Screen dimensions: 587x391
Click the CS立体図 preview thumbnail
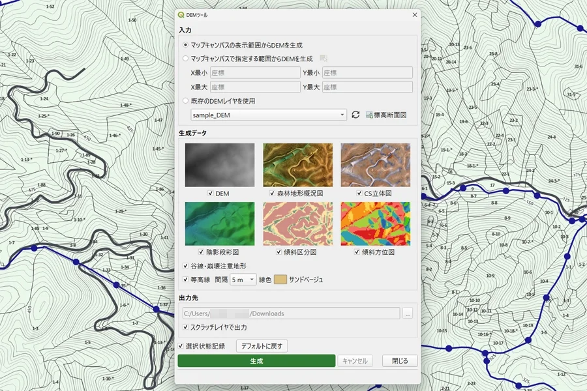(x=376, y=165)
